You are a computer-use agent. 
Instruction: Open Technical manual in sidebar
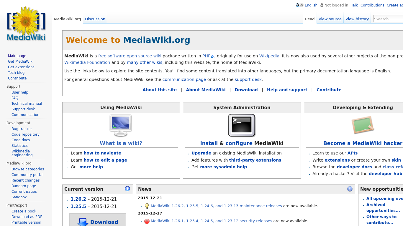27,104
